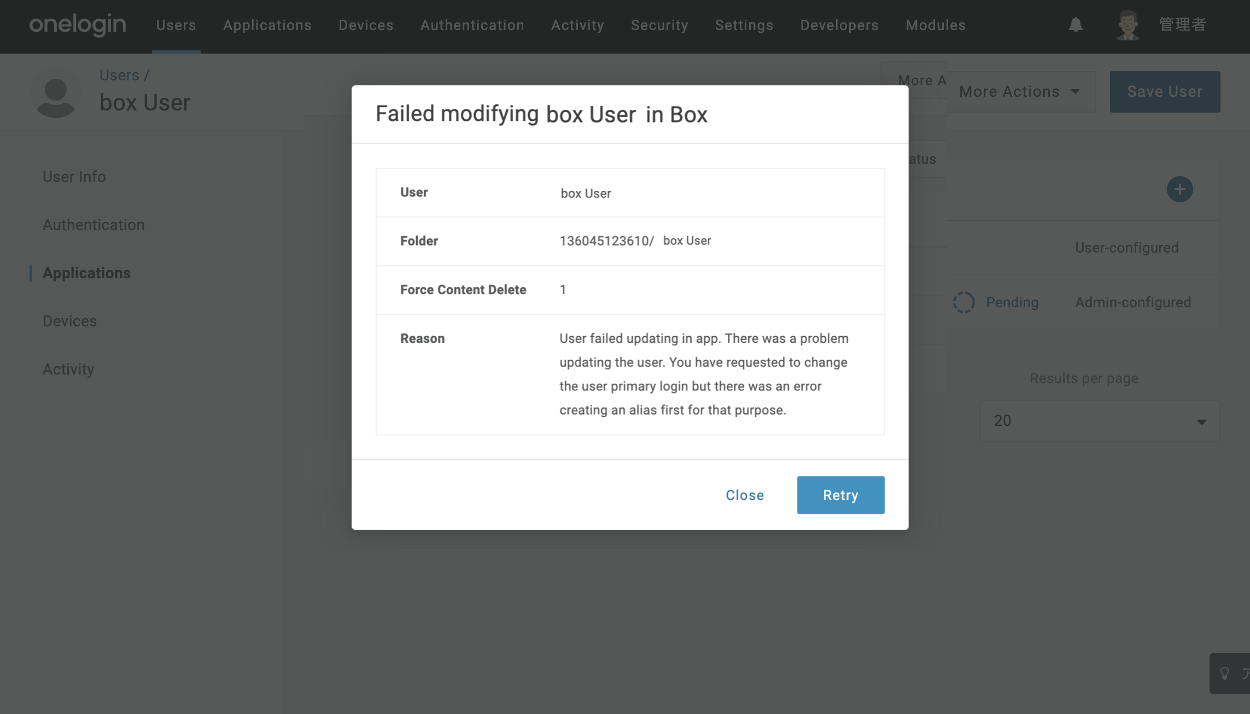
Task: Open the Devices top navigation menu
Action: pos(366,25)
